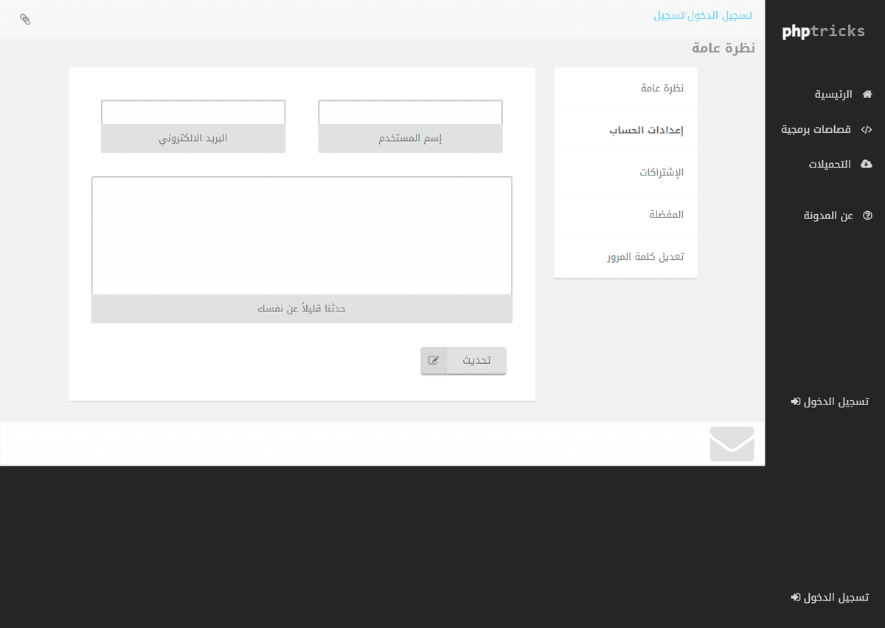Select the المفضلة tab
Screen dimensions: 885x628
coord(625,215)
